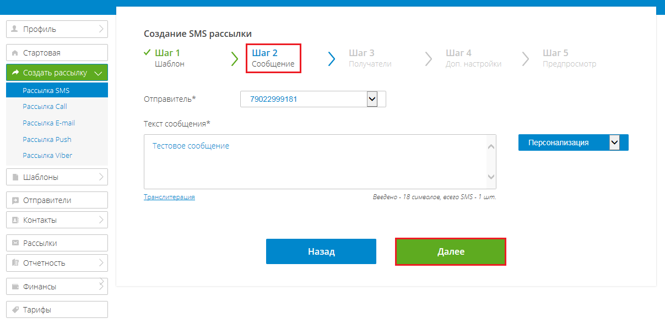Select Рассылка Viber in the sidebar
Screen dimensions: 665x329
click(47, 155)
